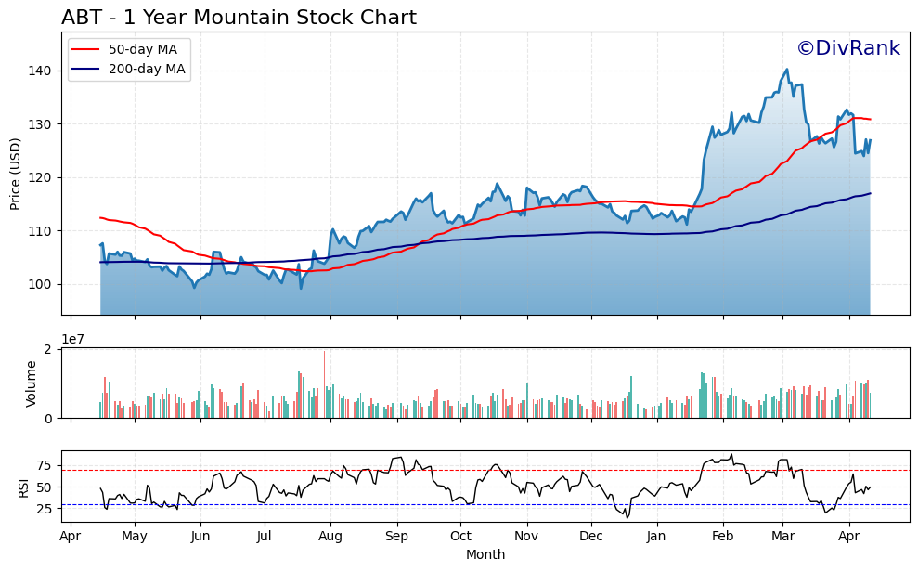Image resolution: width=918 pixels, height=571 pixels.
Task: Click the ABT chart title
Action: (x=239, y=18)
